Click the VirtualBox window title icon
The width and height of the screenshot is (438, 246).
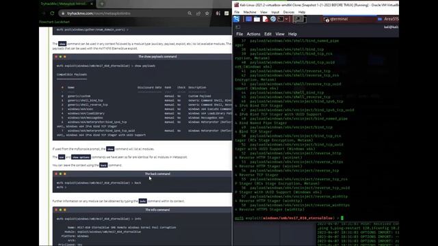tap(237, 5)
